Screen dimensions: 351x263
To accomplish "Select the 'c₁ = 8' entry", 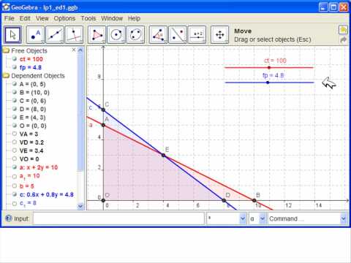I will point(28,203).
